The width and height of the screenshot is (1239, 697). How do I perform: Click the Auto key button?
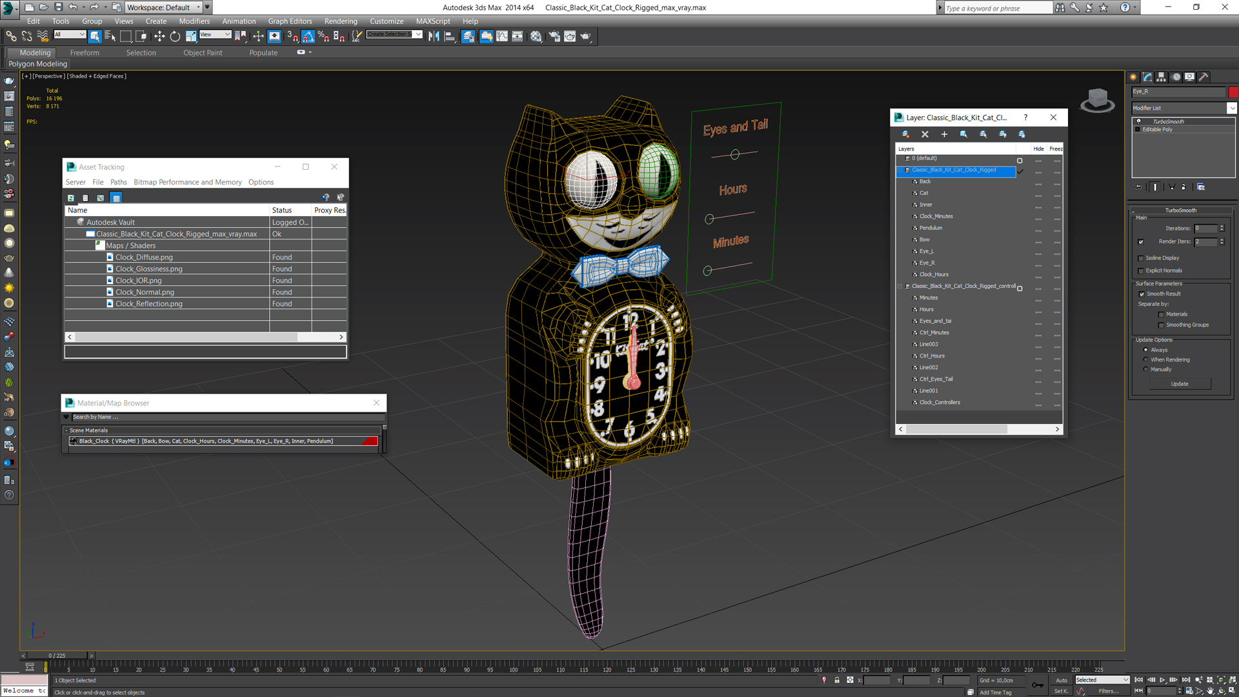pos(1062,680)
